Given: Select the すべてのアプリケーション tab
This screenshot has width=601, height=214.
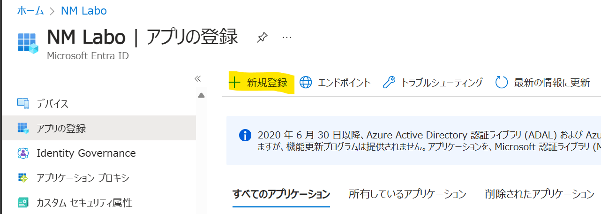Looking at the screenshot, I should 281,194.
